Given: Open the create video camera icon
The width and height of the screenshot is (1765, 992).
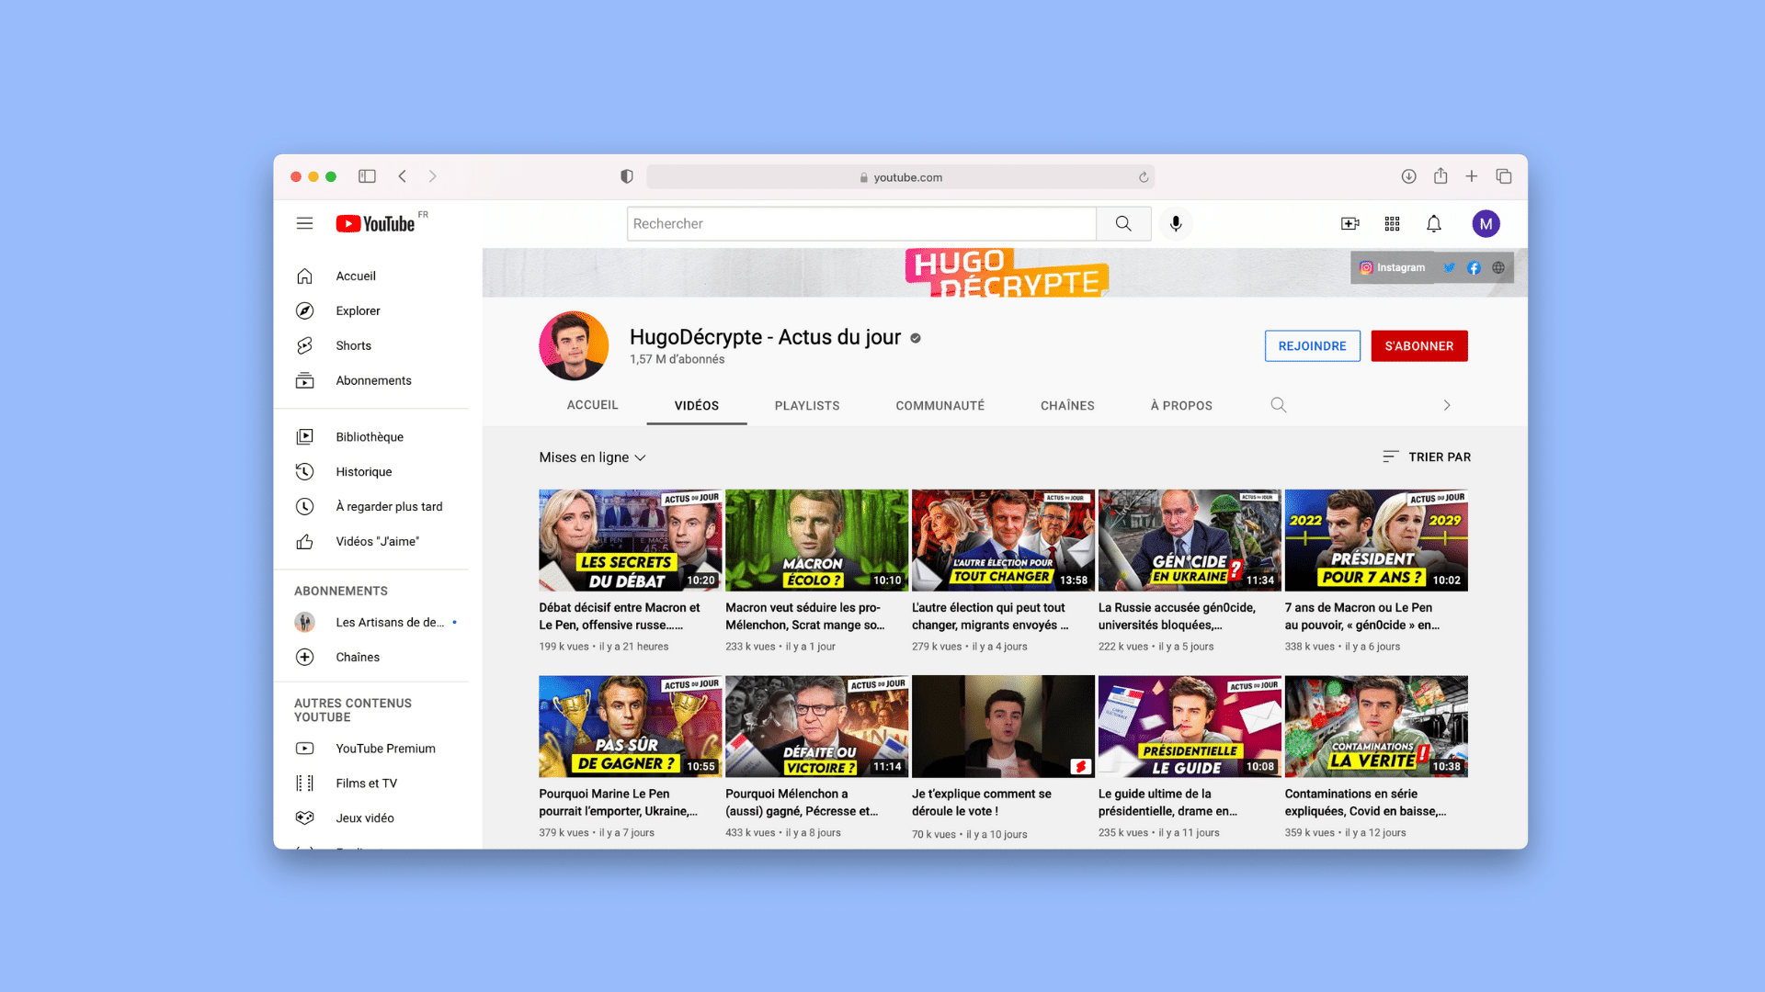Looking at the screenshot, I should click(1349, 223).
